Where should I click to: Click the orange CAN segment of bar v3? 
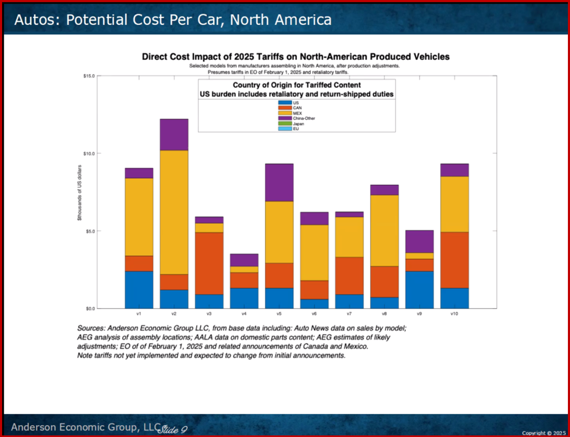click(209, 263)
